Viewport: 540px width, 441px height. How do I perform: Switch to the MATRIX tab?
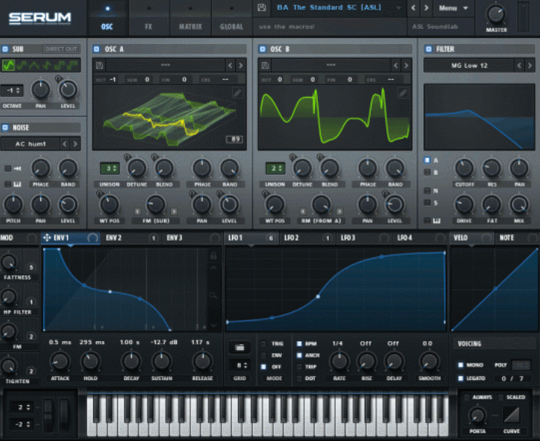coord(189,26)
